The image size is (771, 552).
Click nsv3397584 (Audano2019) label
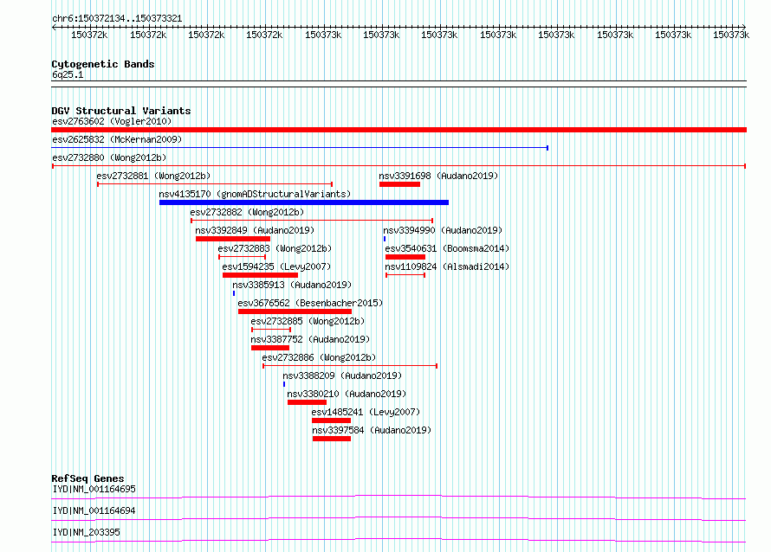point(372,430)
